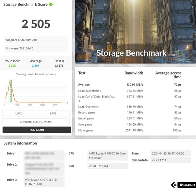196x188 pixels.
Task: Click the System information heading
Action: (x=20, y=143)
